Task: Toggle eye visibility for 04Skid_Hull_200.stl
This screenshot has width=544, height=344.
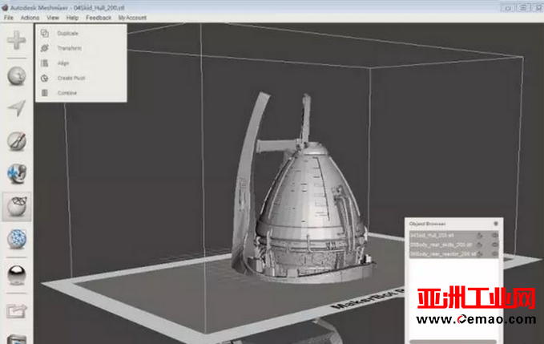Action: point(494,236)
